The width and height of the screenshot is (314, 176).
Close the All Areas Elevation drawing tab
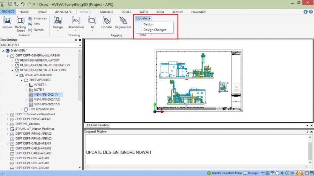click(x=312, y=126)
